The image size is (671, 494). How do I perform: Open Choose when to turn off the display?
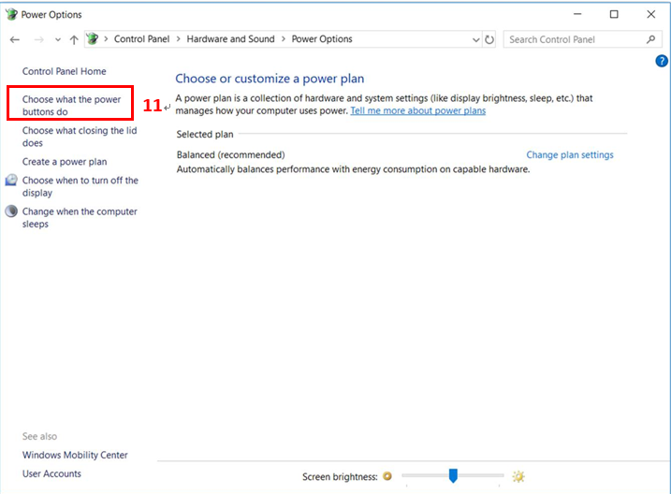coord(80,186)
